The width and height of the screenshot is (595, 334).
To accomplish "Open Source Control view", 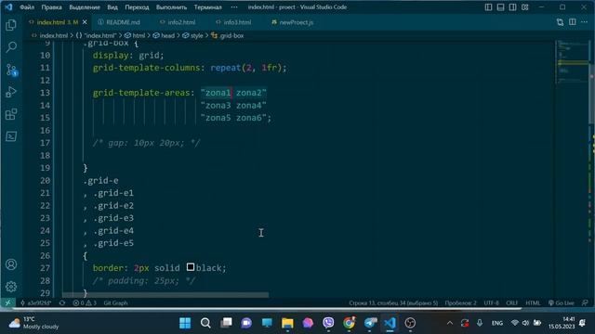I will pyautogui.click(x=11, y=70).
